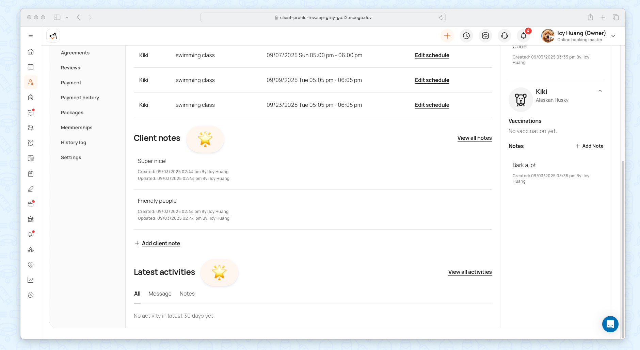Select the All activities tab
The width and height of the screenshot is (640, 350).
click(x=137, y=294)
